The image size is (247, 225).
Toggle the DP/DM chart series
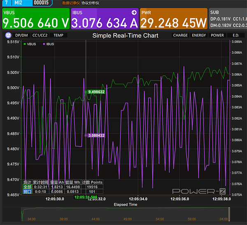21,35
